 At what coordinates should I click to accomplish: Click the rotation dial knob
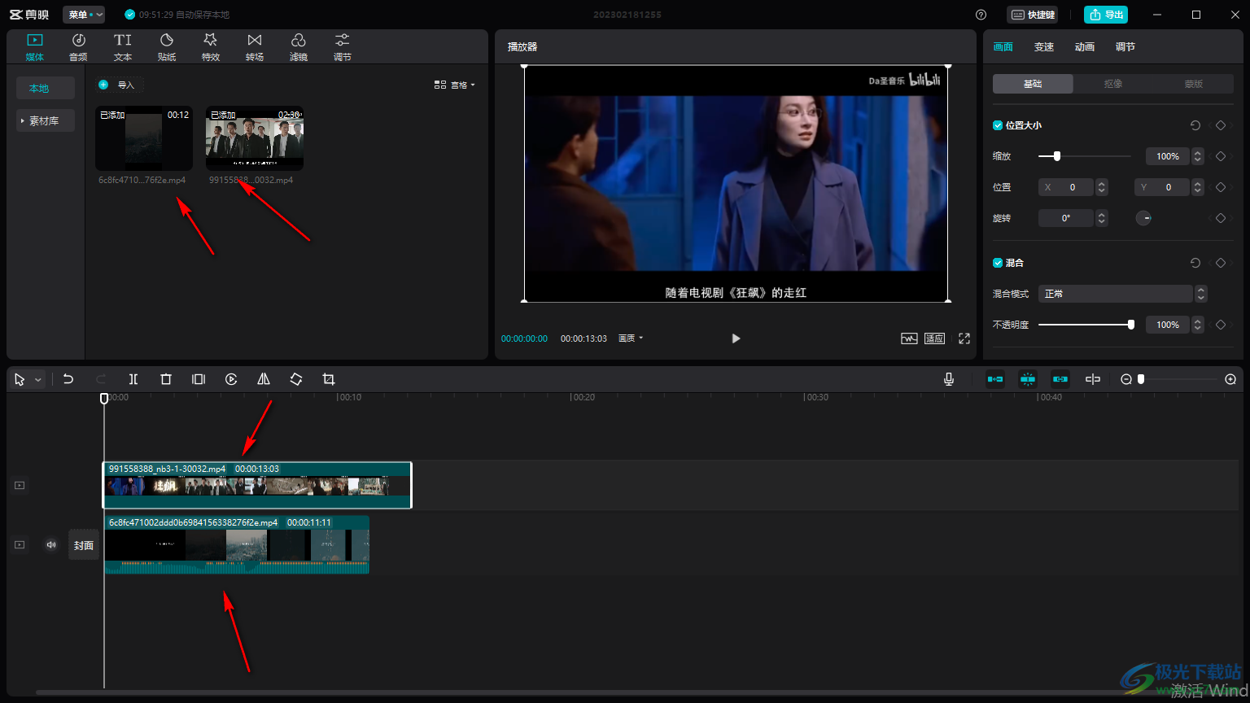[x=1143, y=218]
